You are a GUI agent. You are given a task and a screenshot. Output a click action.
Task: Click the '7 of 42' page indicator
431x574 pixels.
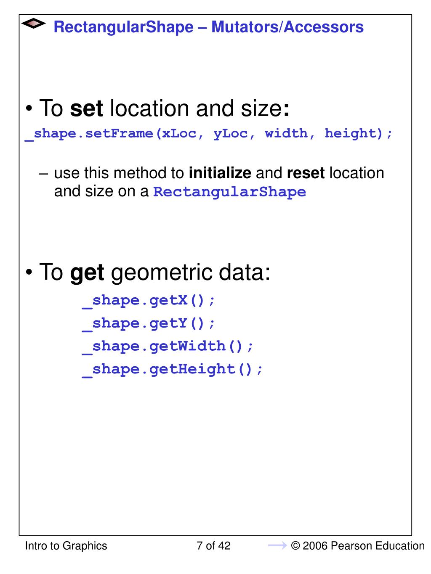tap(213, 546)
